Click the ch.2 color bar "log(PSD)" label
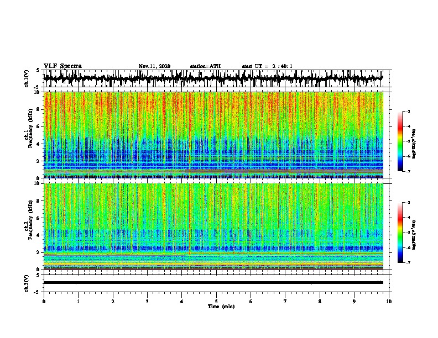This screenshot has height=338, width=438. pyautogui.click(x=414, y=235)
